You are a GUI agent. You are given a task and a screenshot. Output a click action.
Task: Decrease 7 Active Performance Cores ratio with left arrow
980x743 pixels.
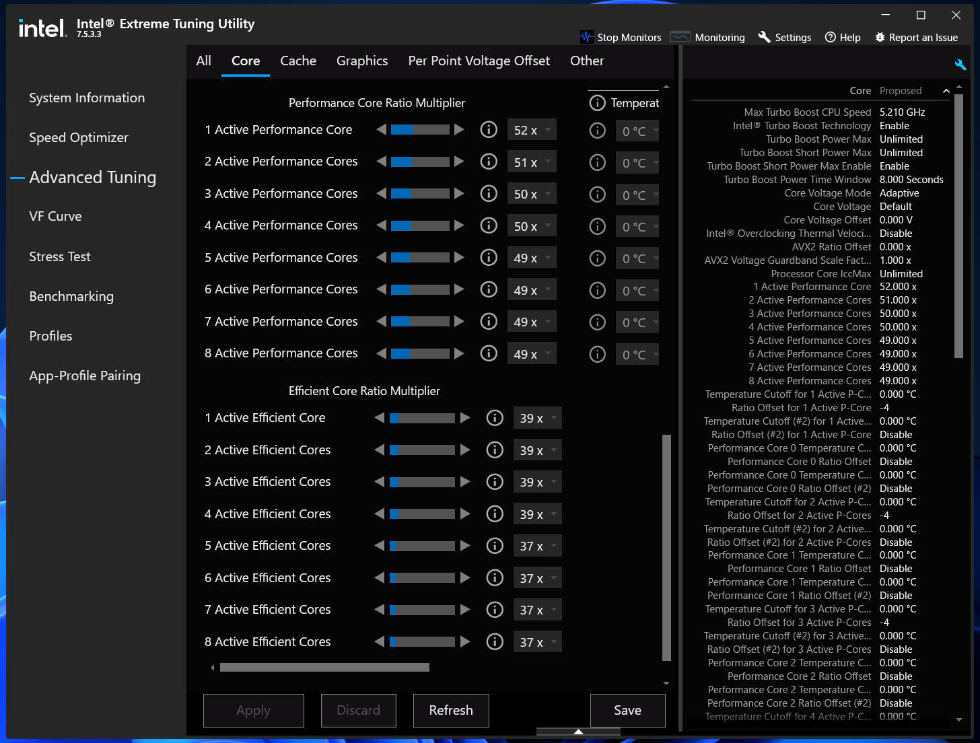[x=382, y=321]
